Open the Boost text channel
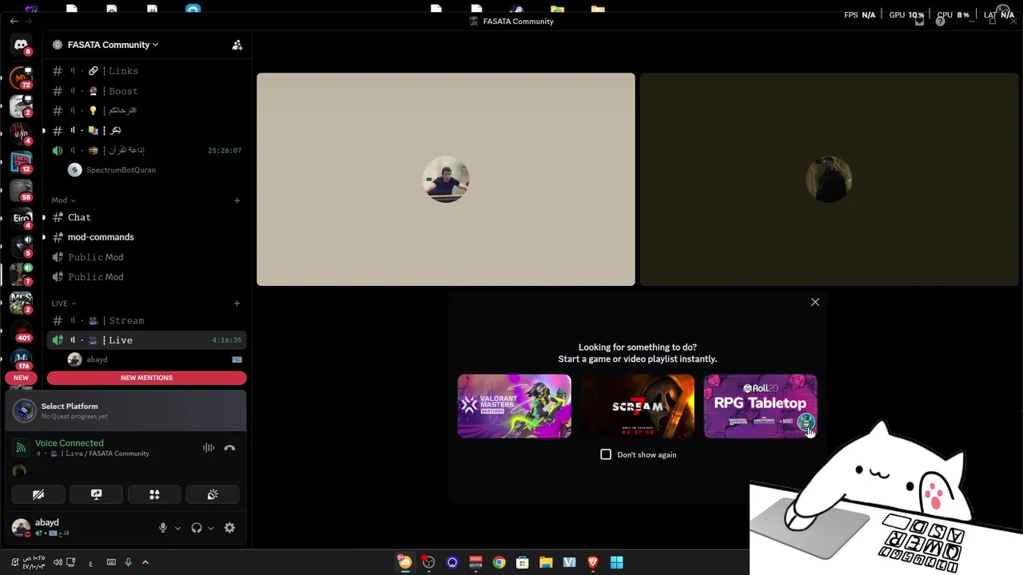 click(x=146, y=91)
